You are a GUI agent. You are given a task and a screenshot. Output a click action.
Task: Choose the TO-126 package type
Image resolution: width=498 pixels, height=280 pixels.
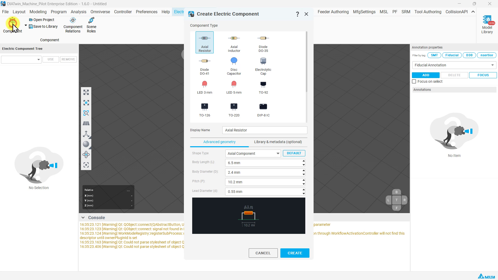205,110
